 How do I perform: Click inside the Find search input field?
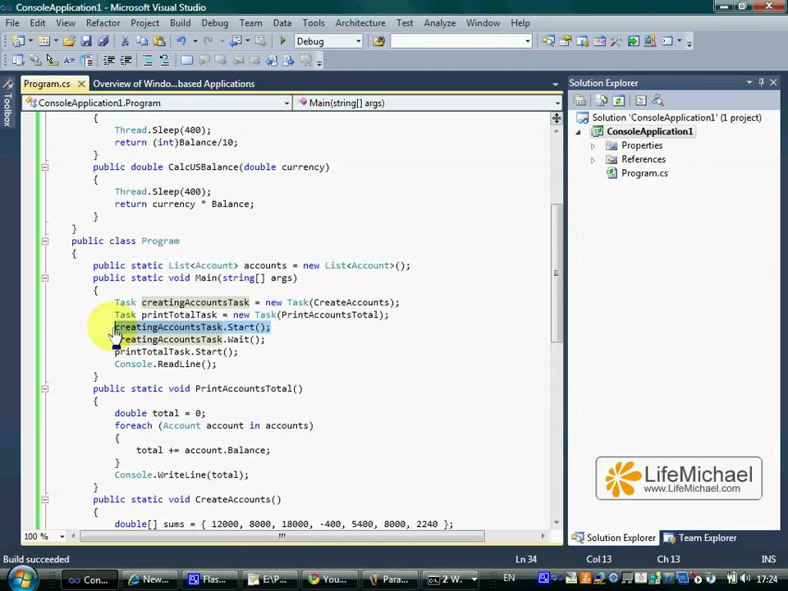pyautogui.click(x=456, y=41)
